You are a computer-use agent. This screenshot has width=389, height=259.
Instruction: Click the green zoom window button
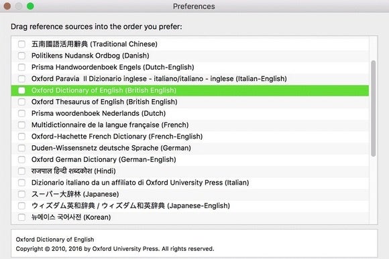pyautogui.click(x=30, y=6)
